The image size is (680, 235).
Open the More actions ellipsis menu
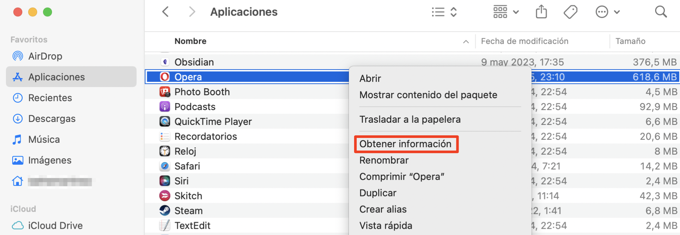(x=608, y=12)
